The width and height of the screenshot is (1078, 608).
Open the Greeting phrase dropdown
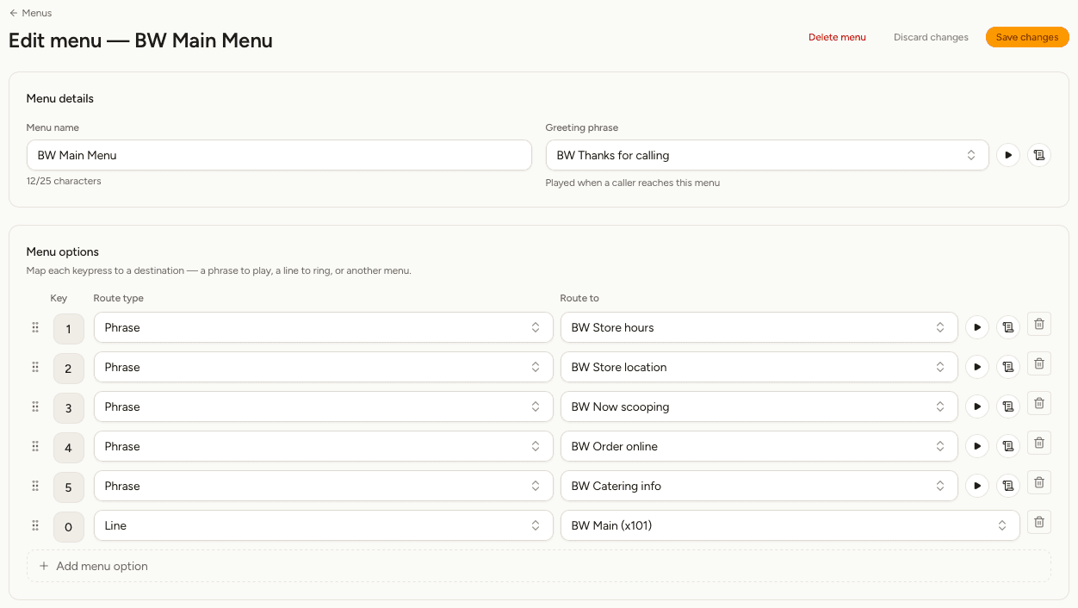pyautogui.click(x=767, y=155)
